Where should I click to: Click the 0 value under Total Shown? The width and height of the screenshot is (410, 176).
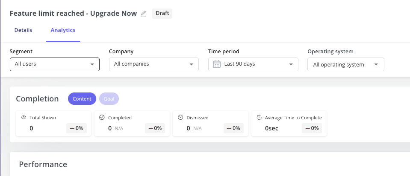click(x=31, y=128)
